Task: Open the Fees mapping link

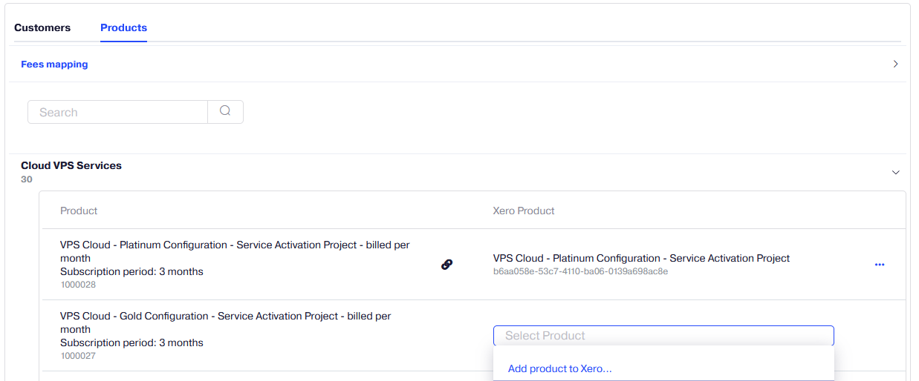Action: tap(54, 64)
